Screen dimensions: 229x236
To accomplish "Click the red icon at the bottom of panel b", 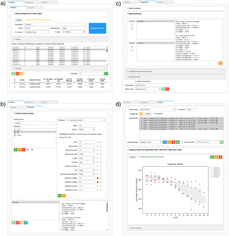I will click(x=18, y=222).
